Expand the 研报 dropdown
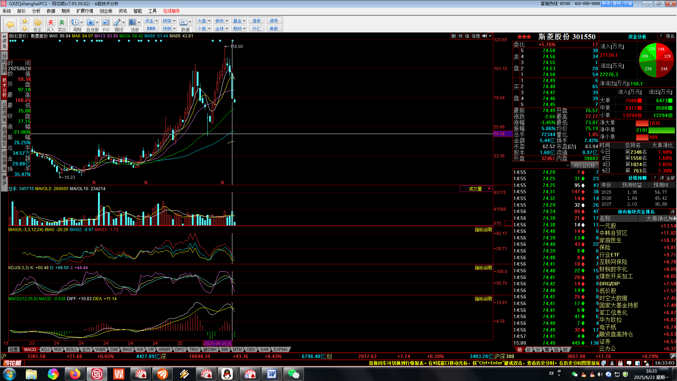This screenshot has height=381, width=677. click(x=175, y=21)
